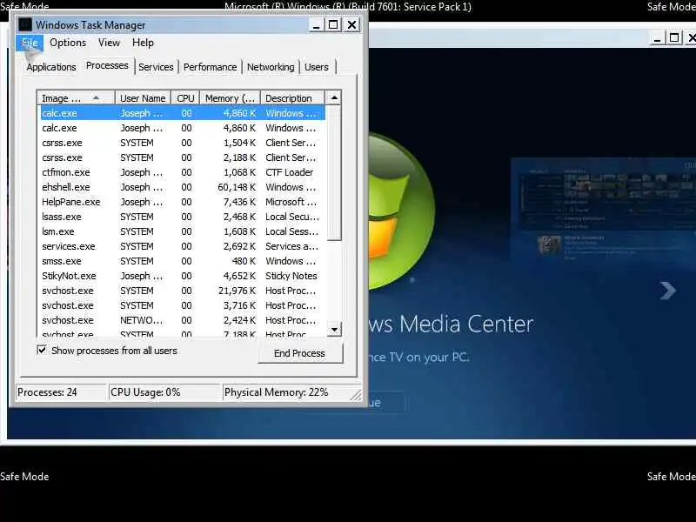Click the green Media Center logo orb
Image resolution: width=696 pixels, height=522 pixels.
click(401, 211)
